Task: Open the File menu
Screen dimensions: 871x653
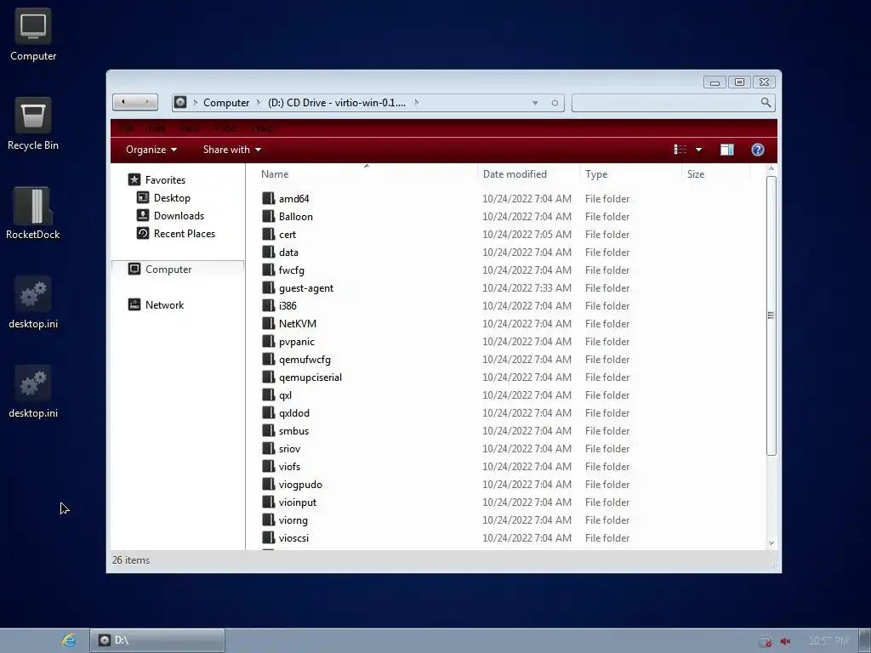Action: point(127,128)
